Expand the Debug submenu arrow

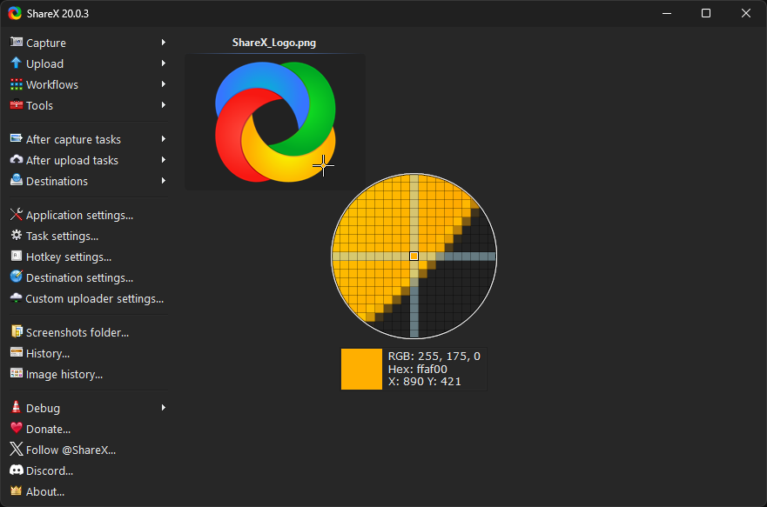pos(164,408)
